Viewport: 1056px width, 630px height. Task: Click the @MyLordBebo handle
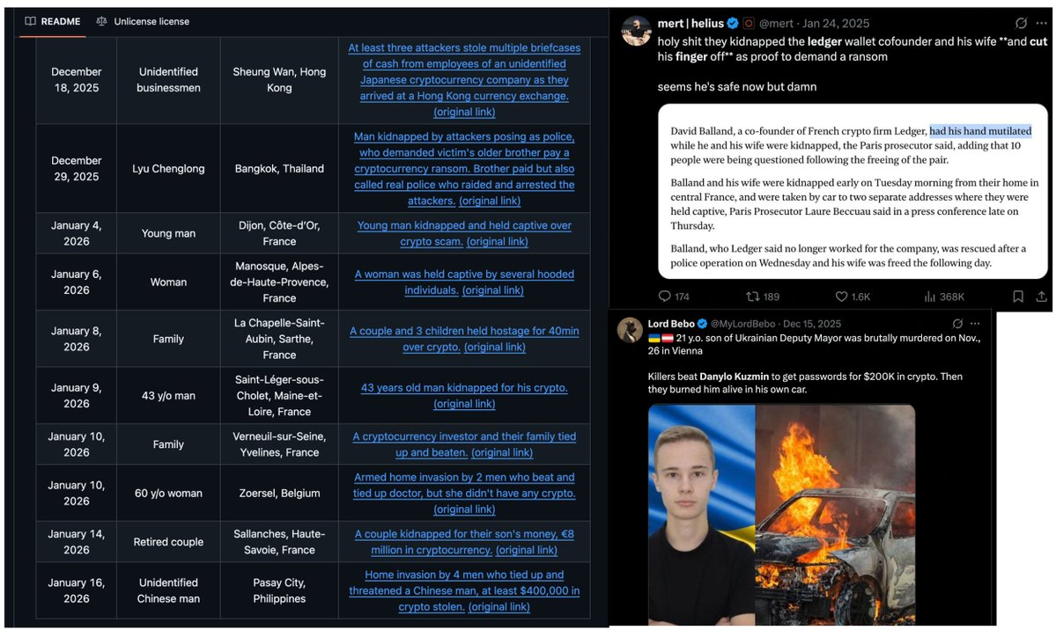click(742, 324)
